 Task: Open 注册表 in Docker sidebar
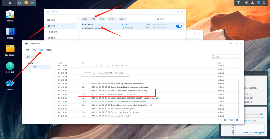click(61, 32)
